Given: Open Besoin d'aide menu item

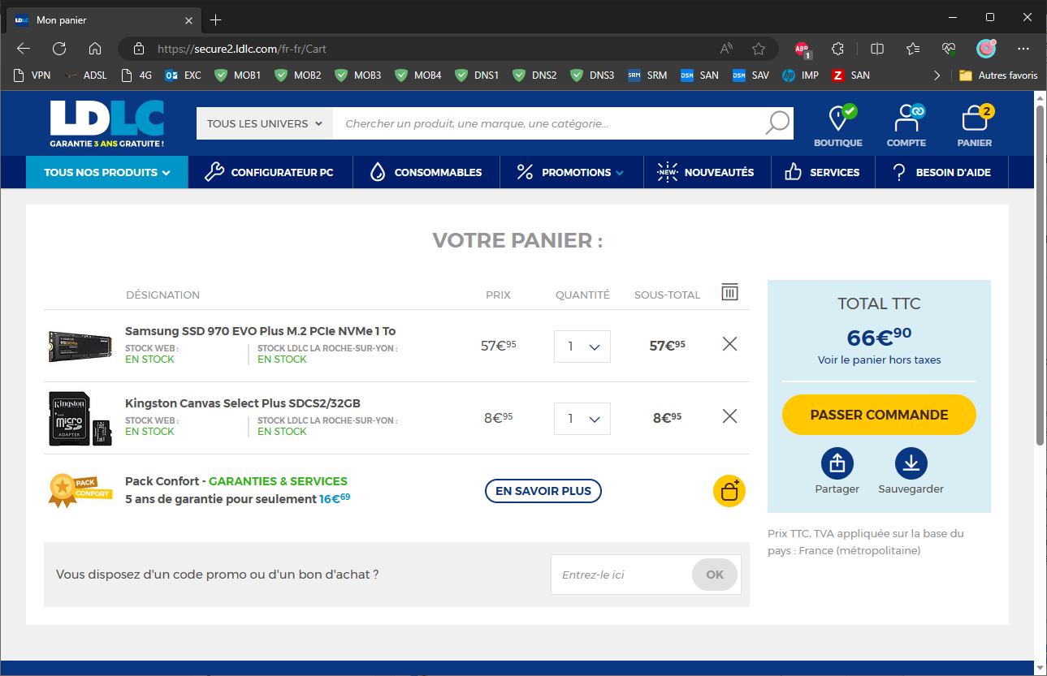Looking at the screenshot, I should pyautogui.click(x=941, y=172).
